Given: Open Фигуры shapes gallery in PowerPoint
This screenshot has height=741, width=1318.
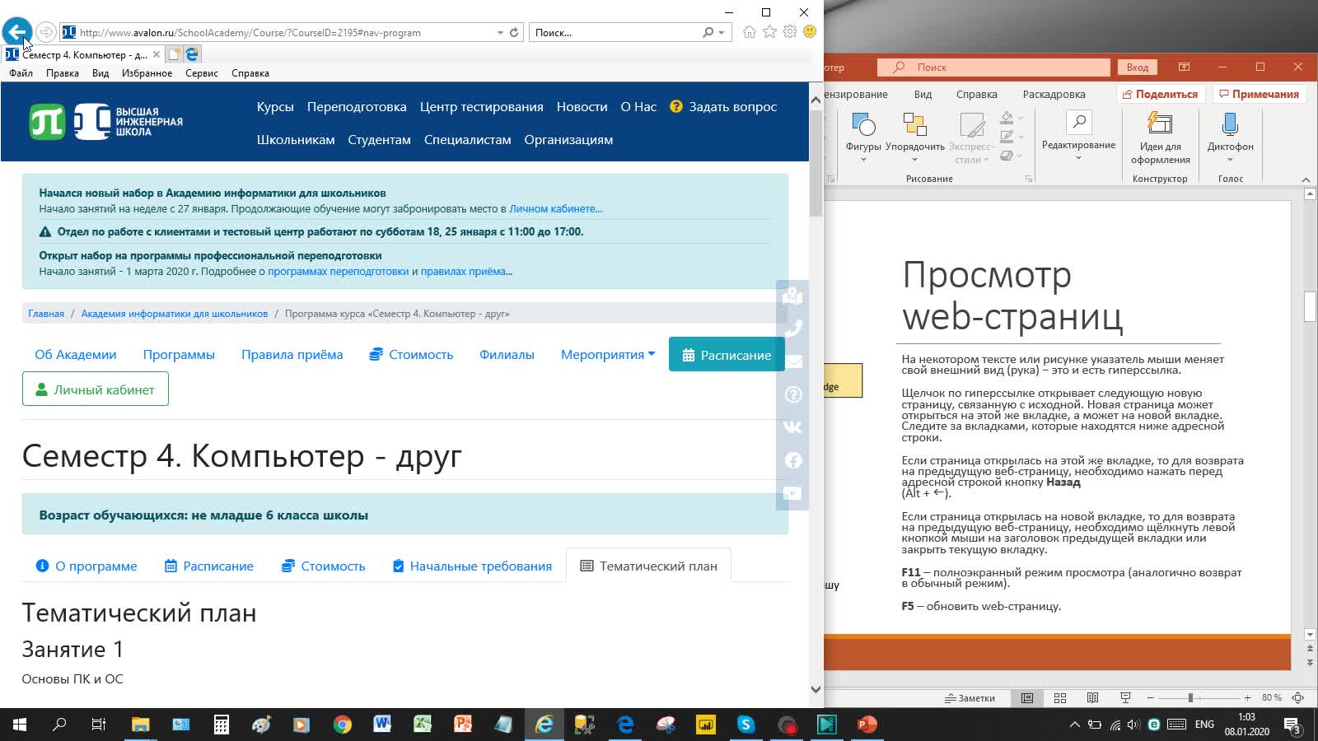Looking at the screenshot, I should click(863, 136).
